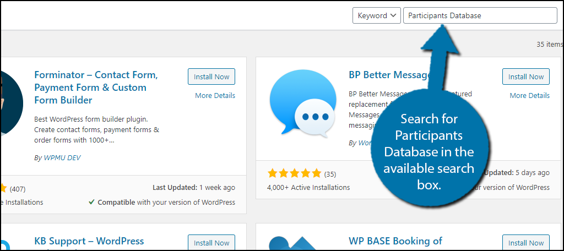564x251 pixels.
Task: Click Compatible with your version of WordPress text
Action: click(162, 202)
